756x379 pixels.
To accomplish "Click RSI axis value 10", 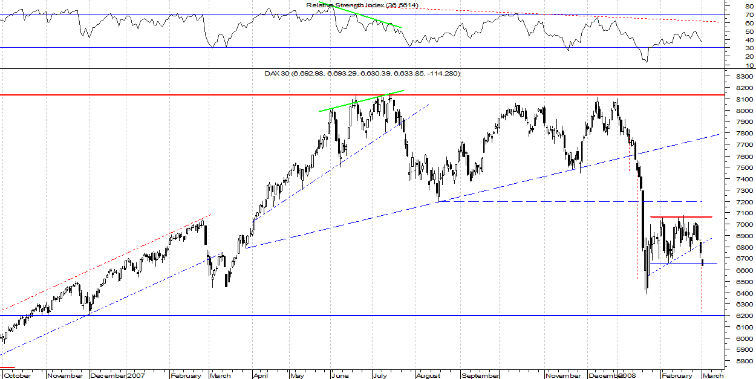I will 751,65.
